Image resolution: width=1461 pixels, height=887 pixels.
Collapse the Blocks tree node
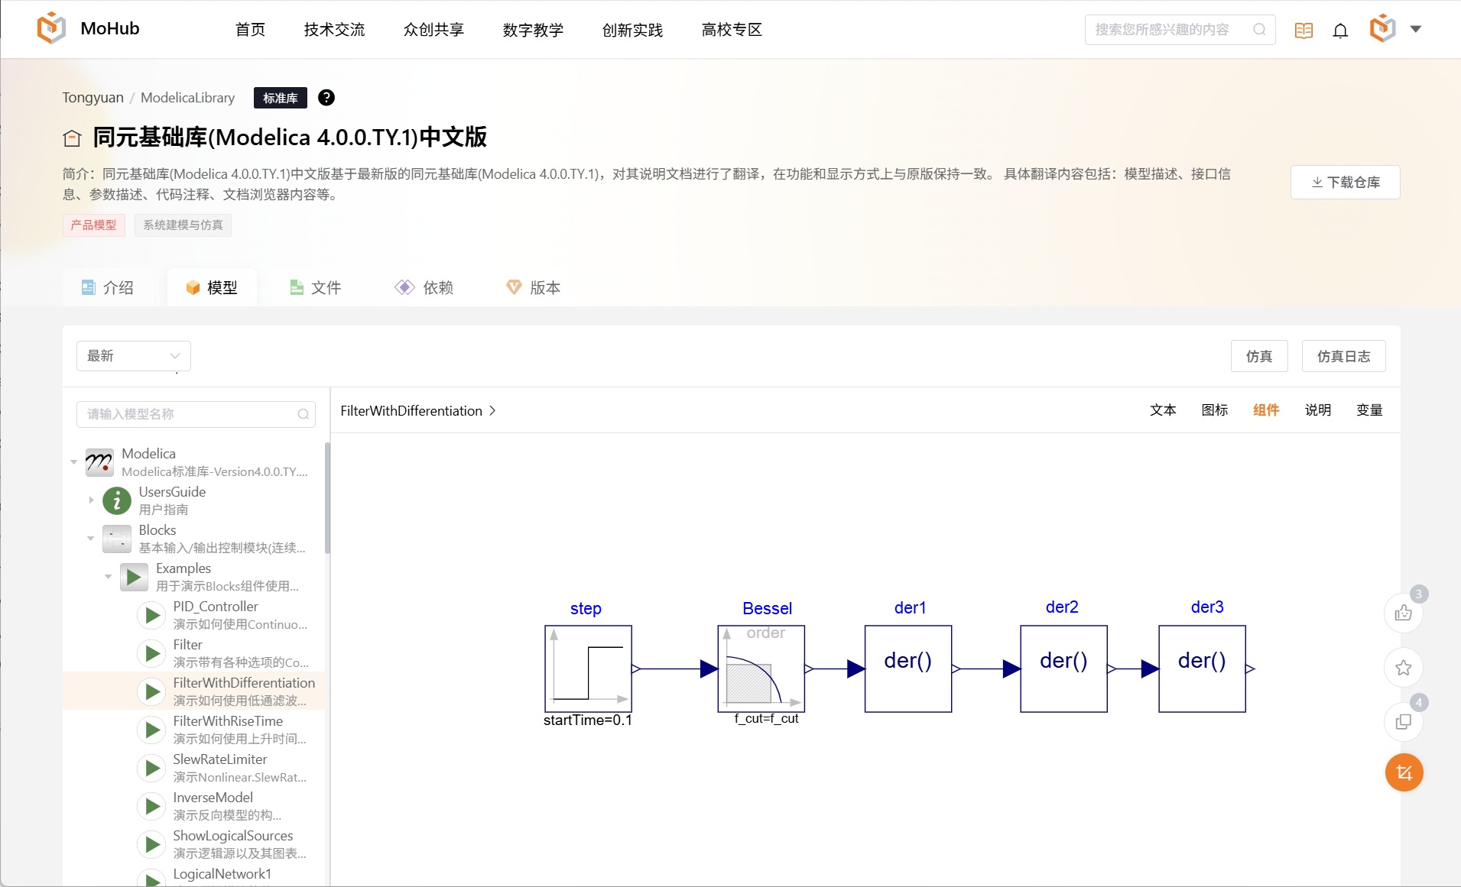[89, 539]
